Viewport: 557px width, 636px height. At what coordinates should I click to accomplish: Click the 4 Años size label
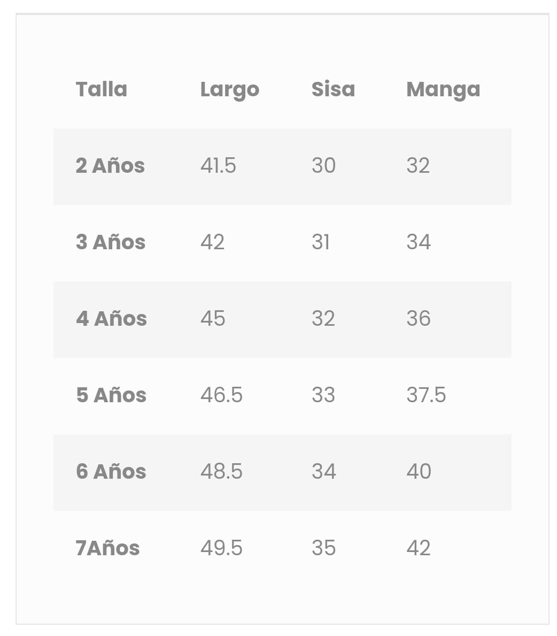[111, 319]
